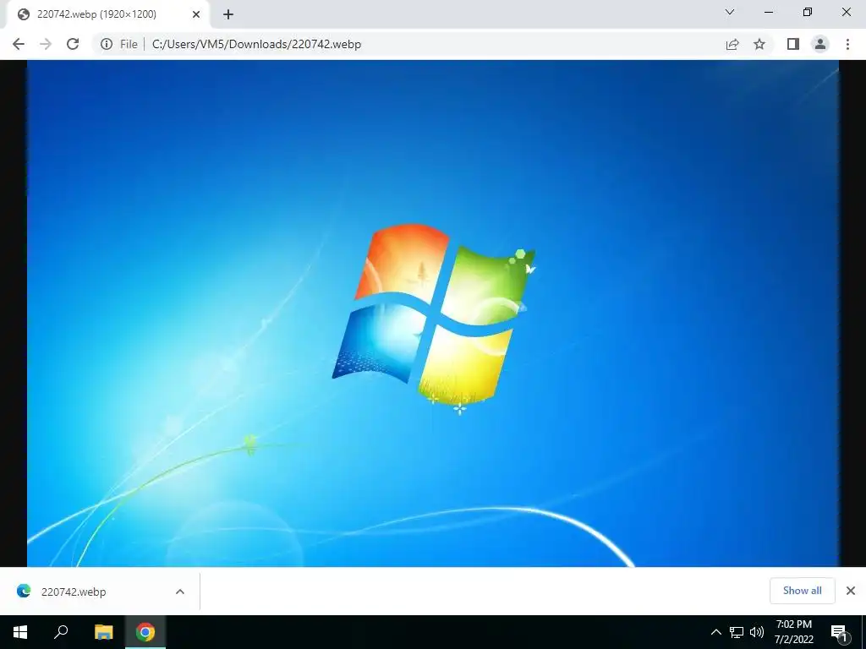The image size is (866, 649).
Task: Click the Windows 7 wallpaper image
Action: (433, 314)
